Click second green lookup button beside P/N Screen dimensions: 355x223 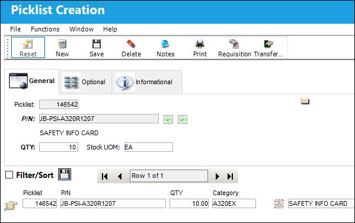coord(183,119)
